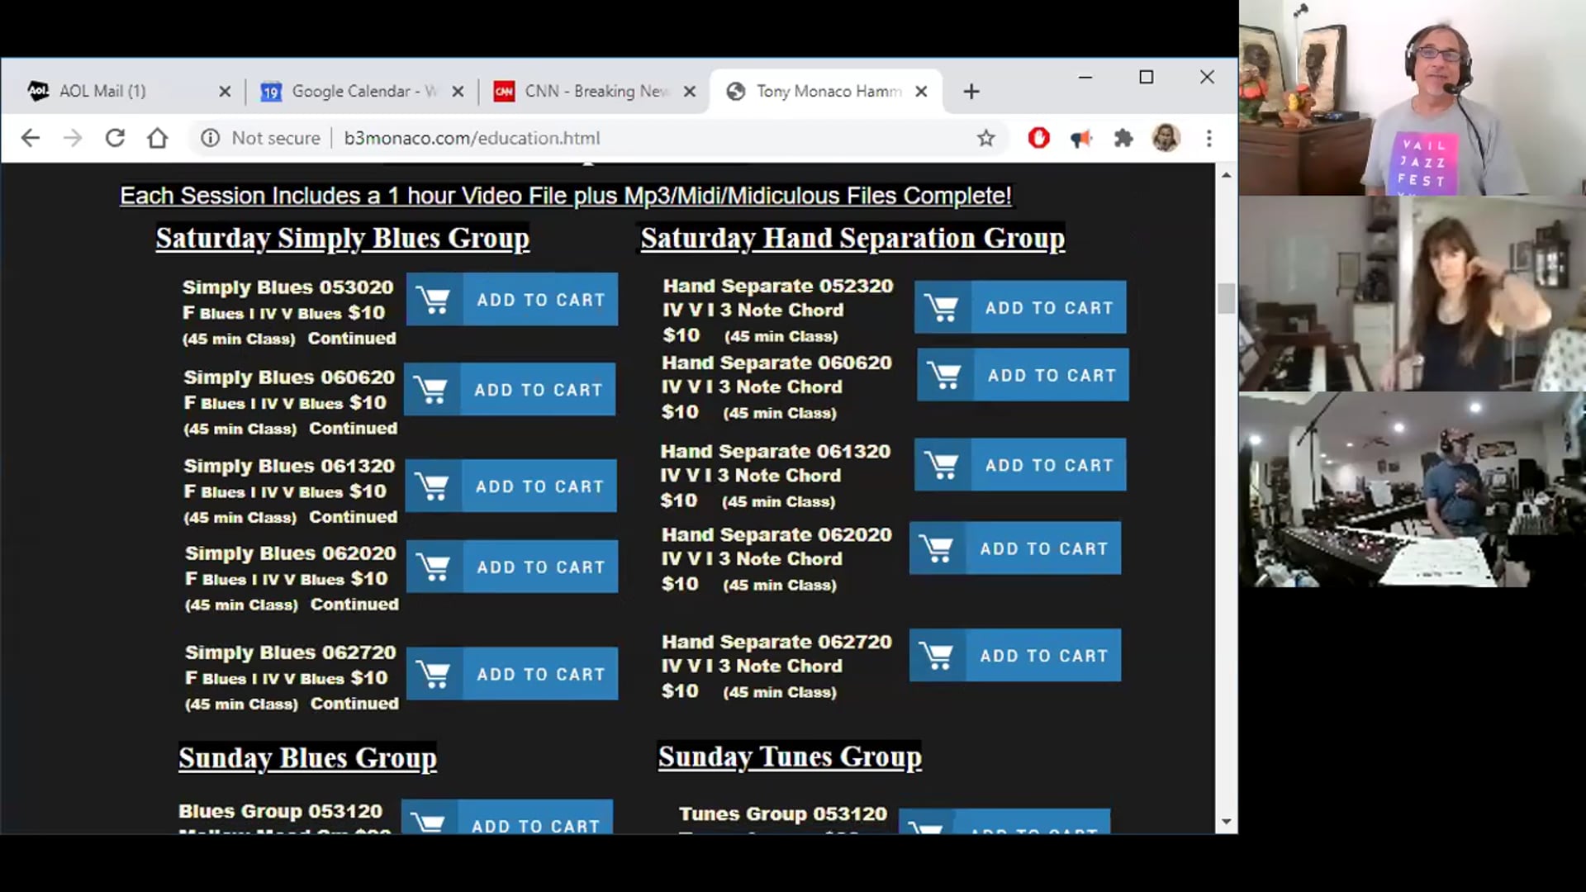Click the Not secure site info icon
This screenshot has height=892, width=1586.
pyautogui.click(x=211, y=138)
